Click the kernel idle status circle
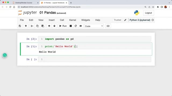 click(x=153, y=20)
